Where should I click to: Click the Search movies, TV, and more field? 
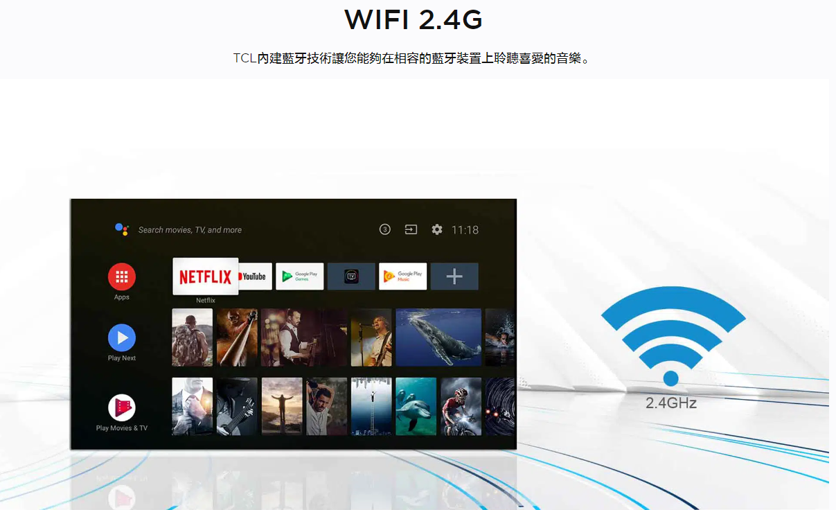tap(190, 230)
